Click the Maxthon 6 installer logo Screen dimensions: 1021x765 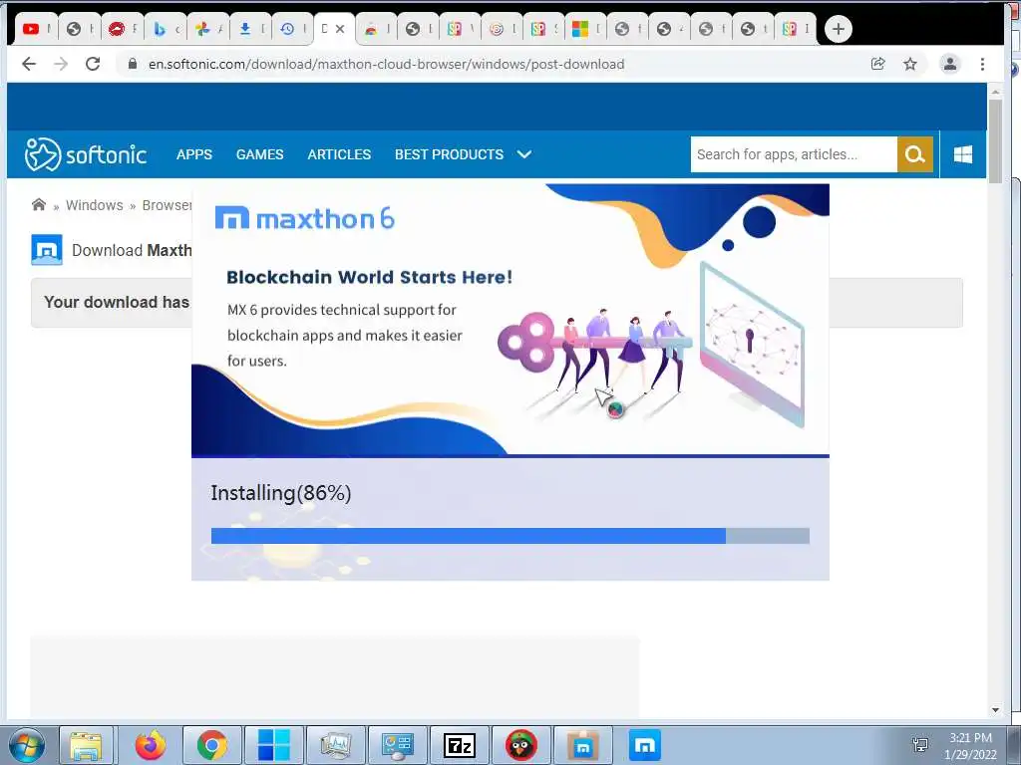305,218
